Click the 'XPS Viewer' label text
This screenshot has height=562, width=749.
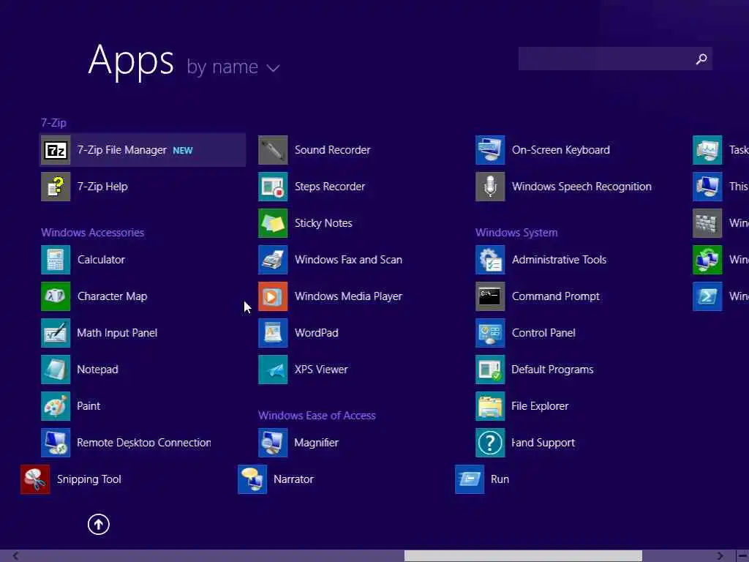click(x=321, y=370)
